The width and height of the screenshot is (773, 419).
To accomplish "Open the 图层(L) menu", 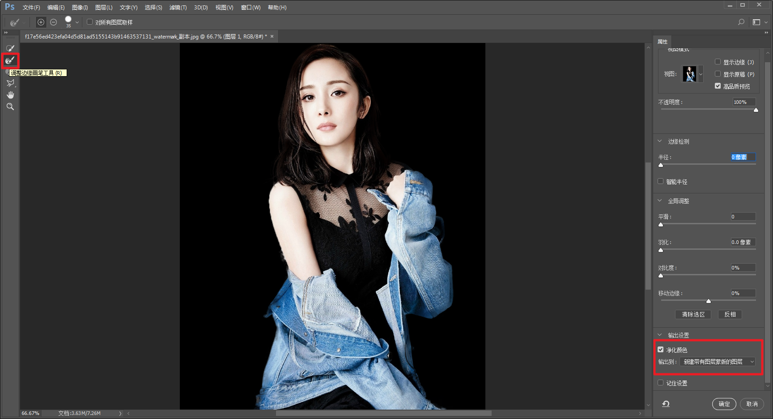I will coord(104,8).
